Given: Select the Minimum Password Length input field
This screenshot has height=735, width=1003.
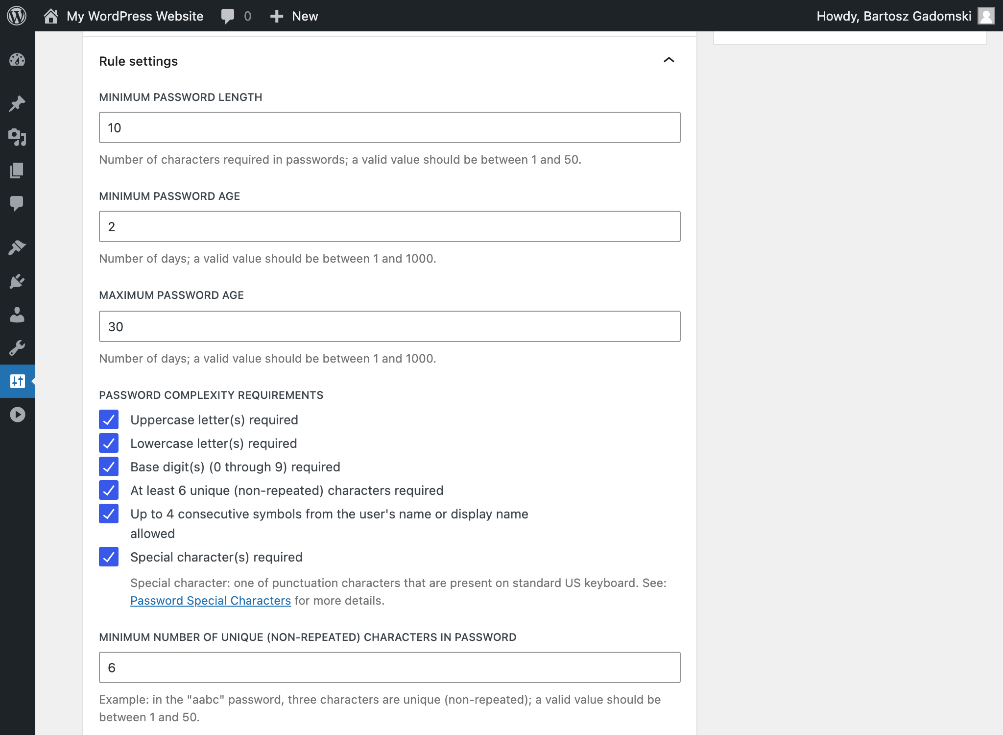Looking at the screenshot, I should coord(389,127).
